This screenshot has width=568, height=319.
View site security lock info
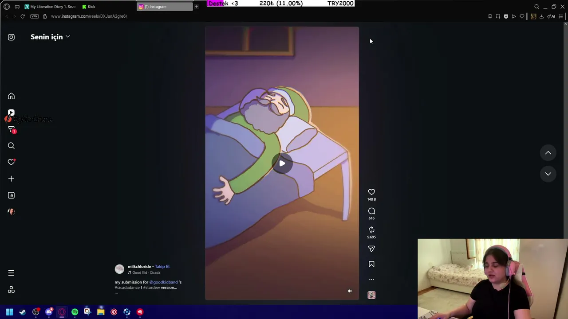tap(45, 16)
